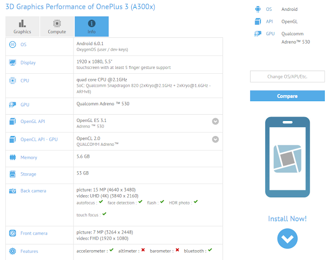Click the OS row icon
This screenshot has height=260, width=332.
12,45
